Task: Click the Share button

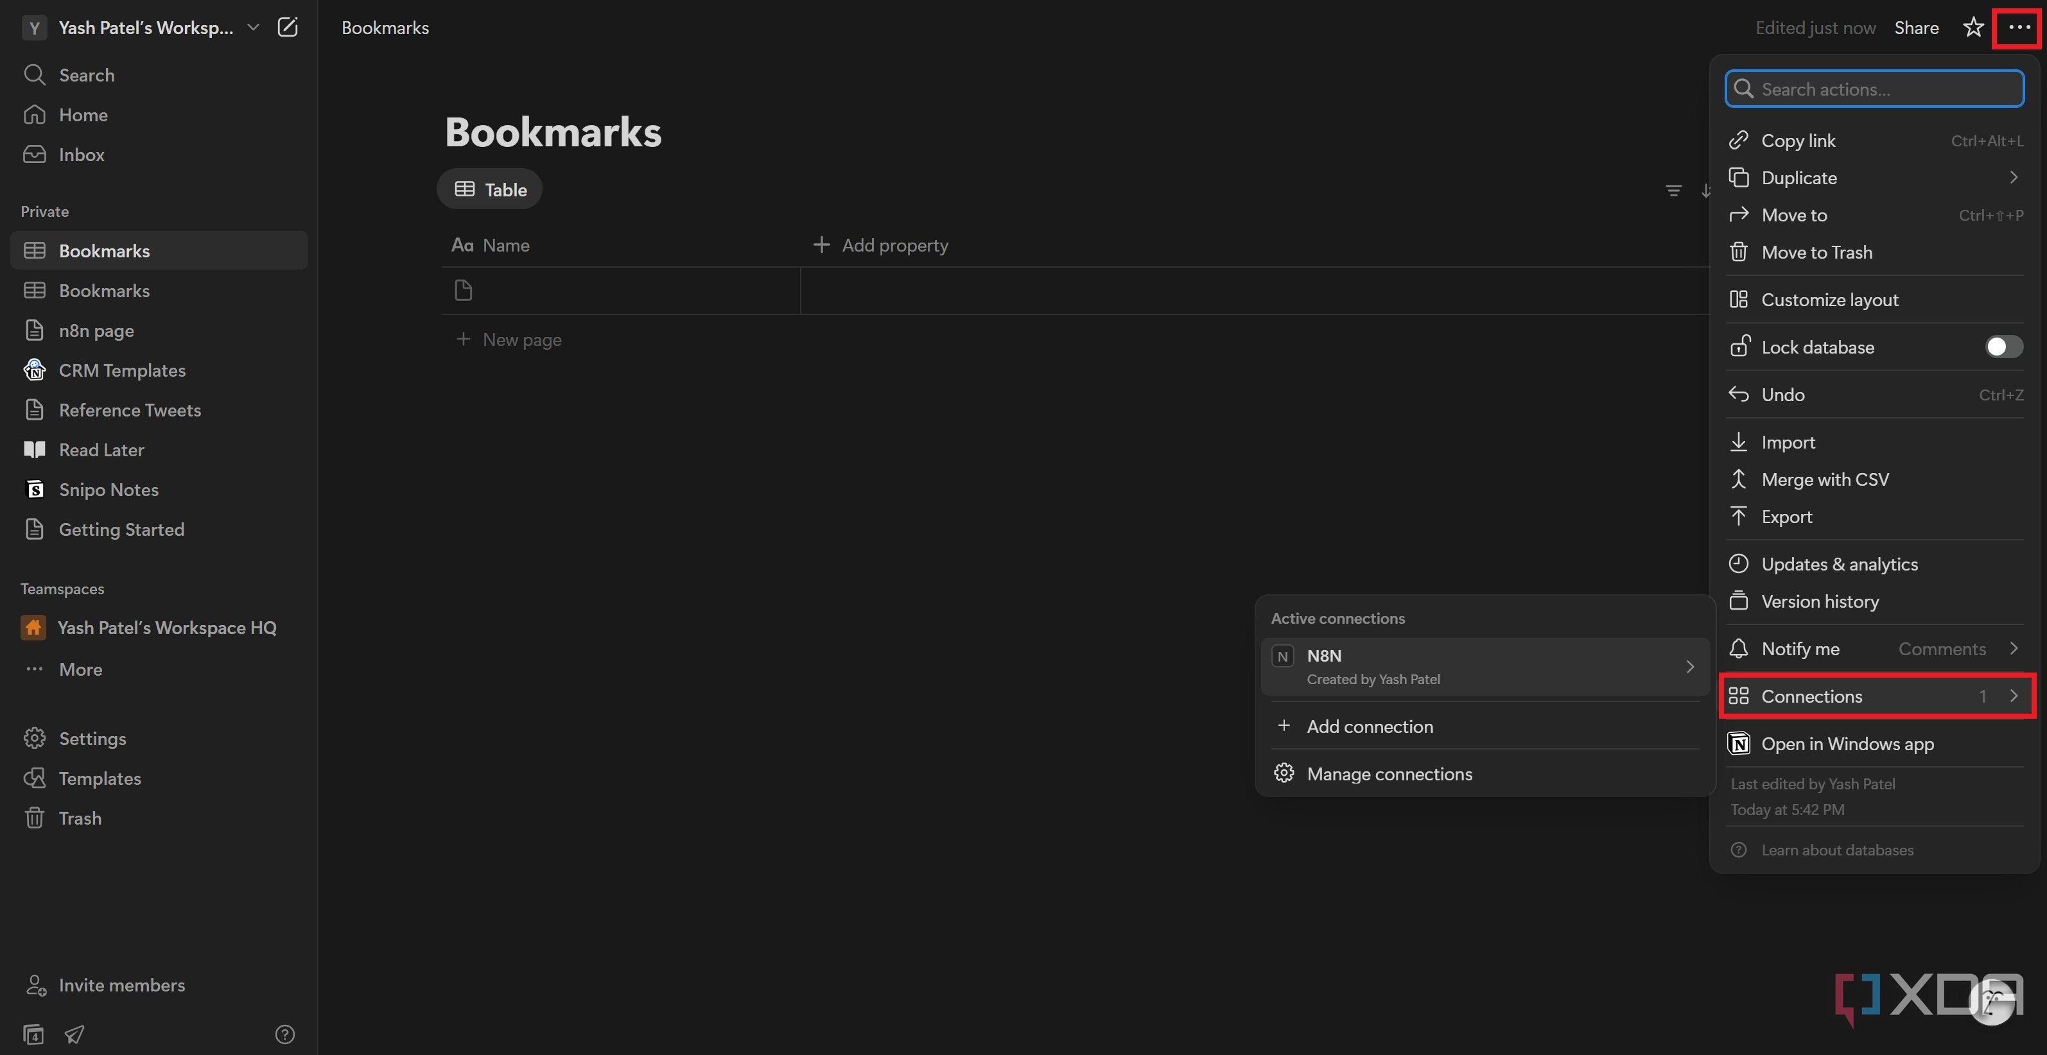Action: 1916,27
